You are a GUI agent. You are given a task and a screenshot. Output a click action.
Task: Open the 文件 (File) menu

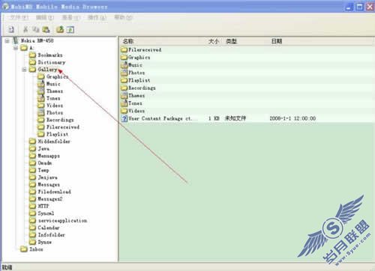click(x=19, y=17)
